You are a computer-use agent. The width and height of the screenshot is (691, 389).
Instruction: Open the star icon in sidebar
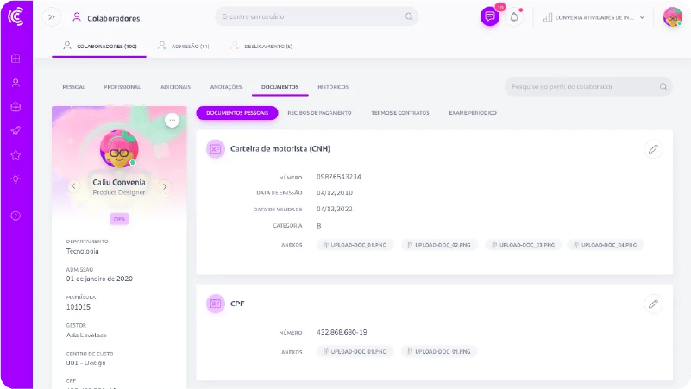pos(16,155)
